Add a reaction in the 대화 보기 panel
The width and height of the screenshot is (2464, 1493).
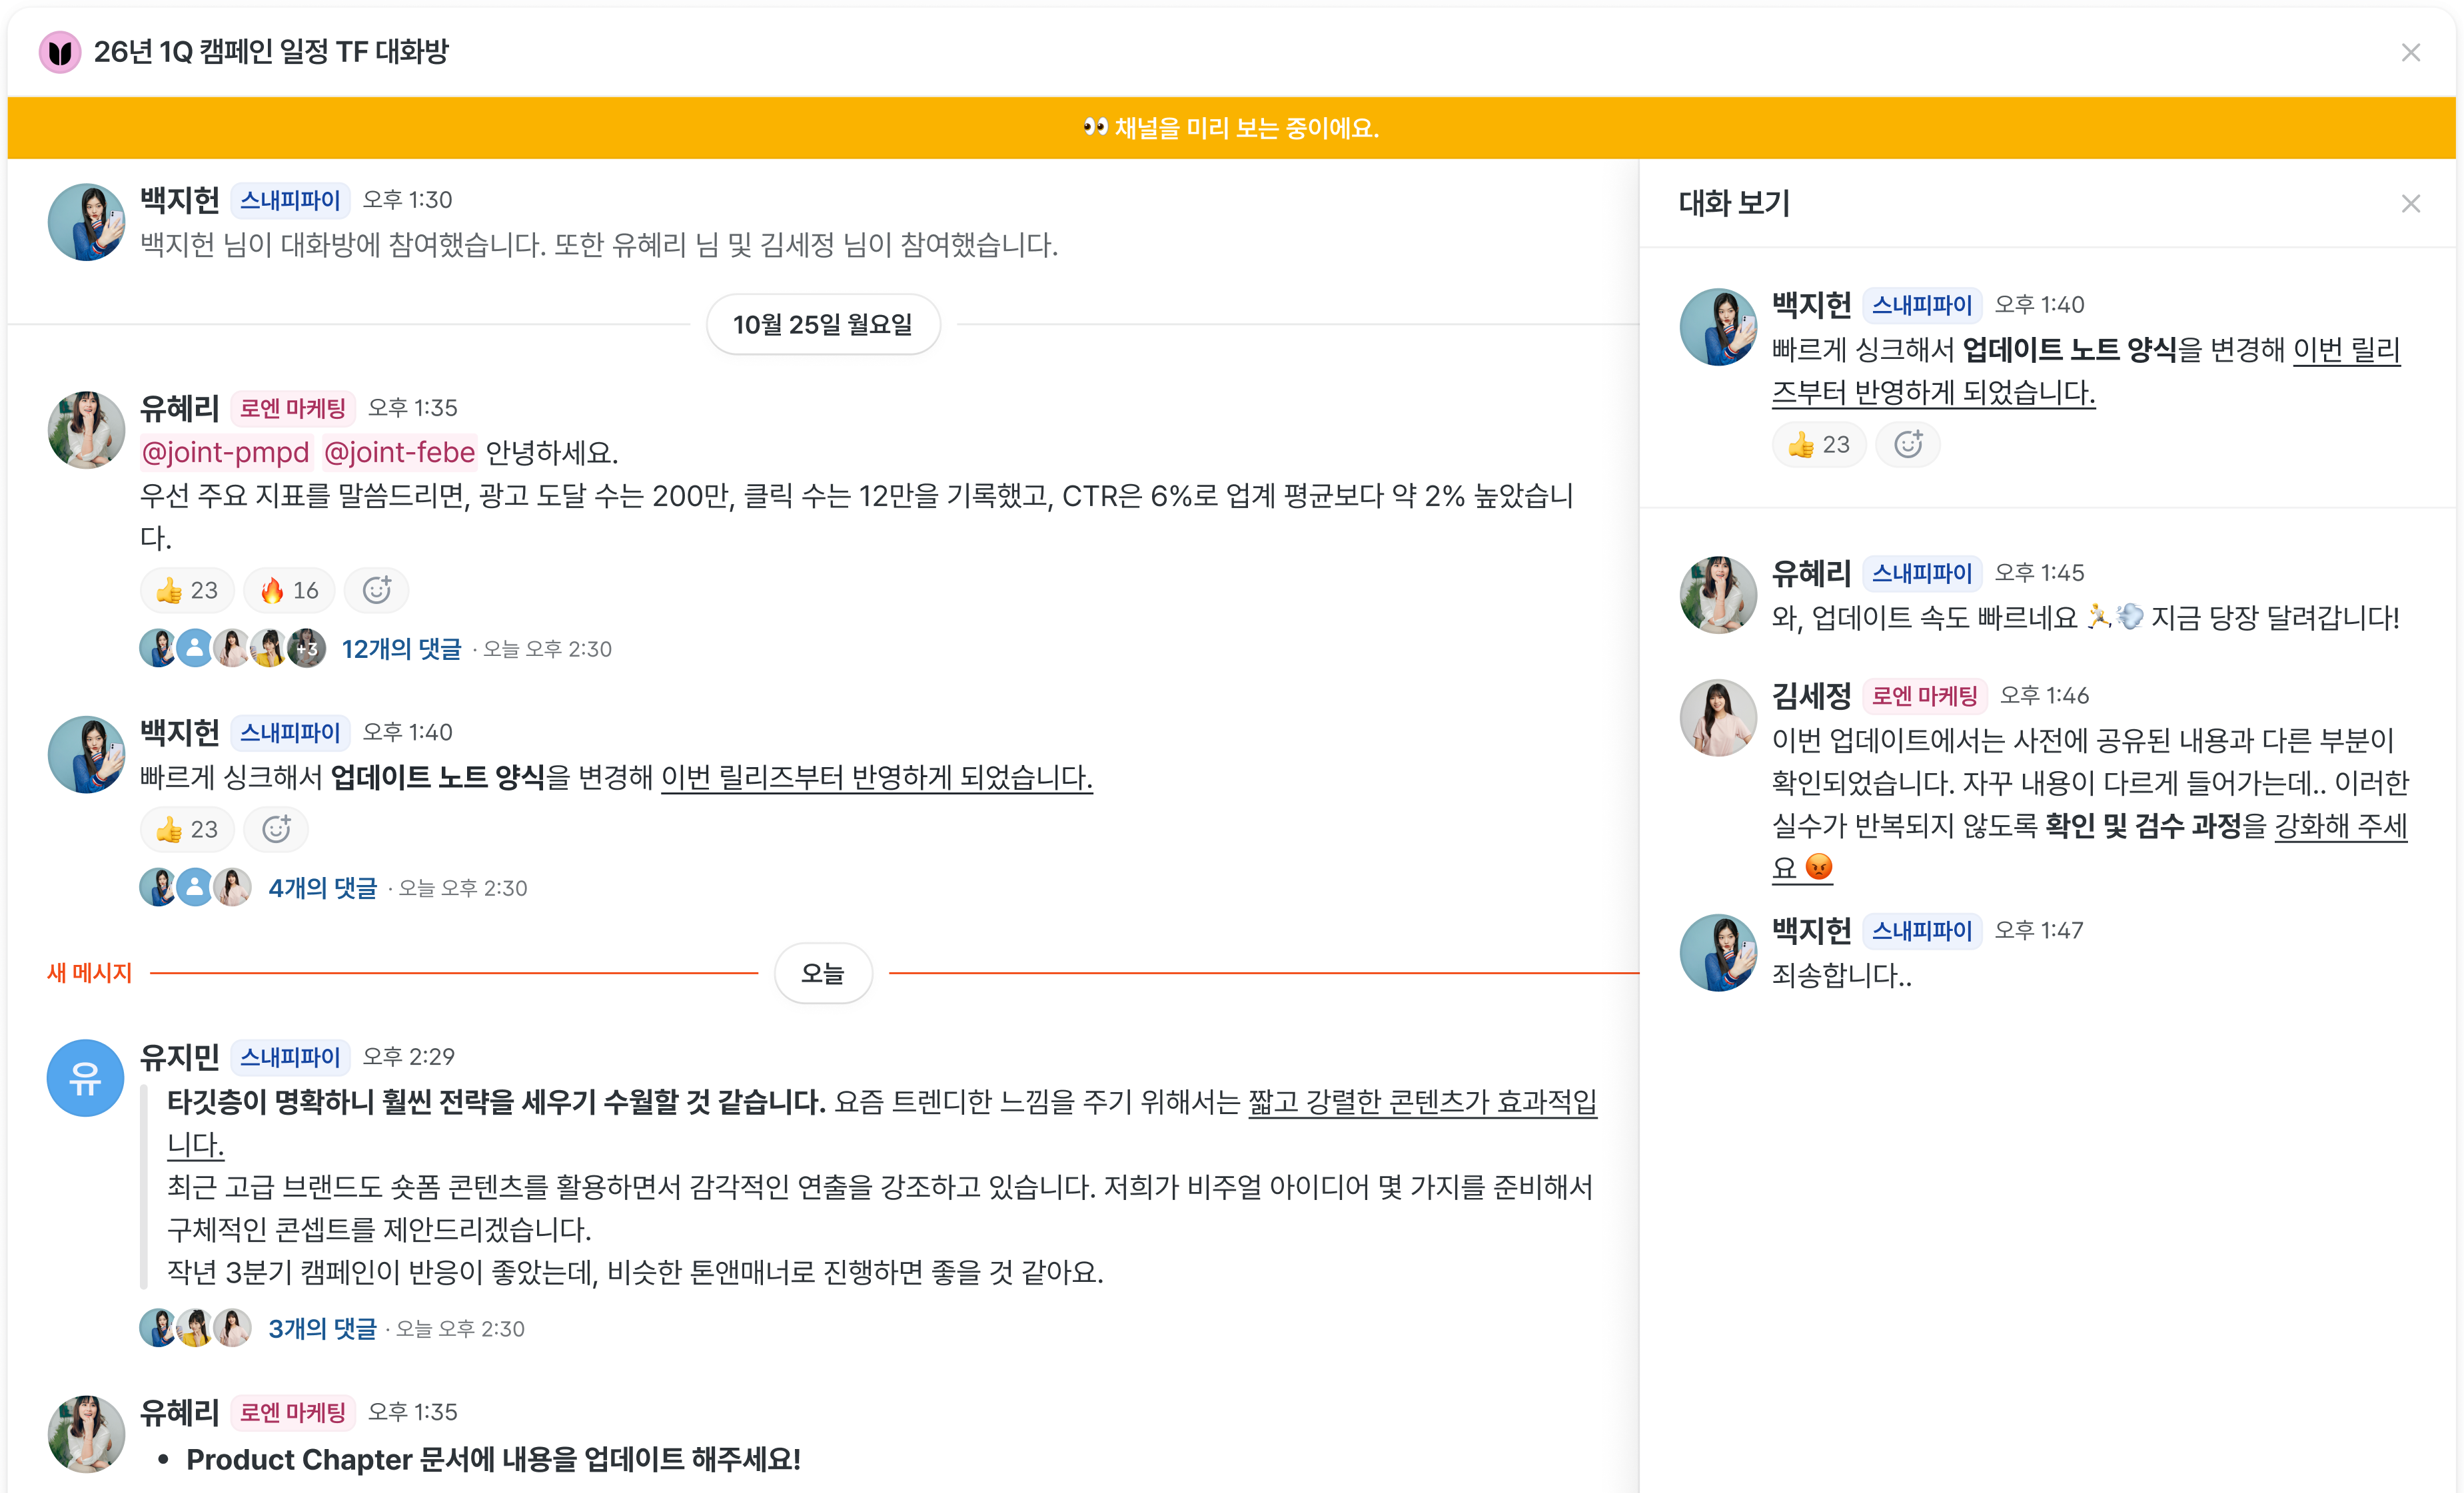click(x=1908, y=445)
